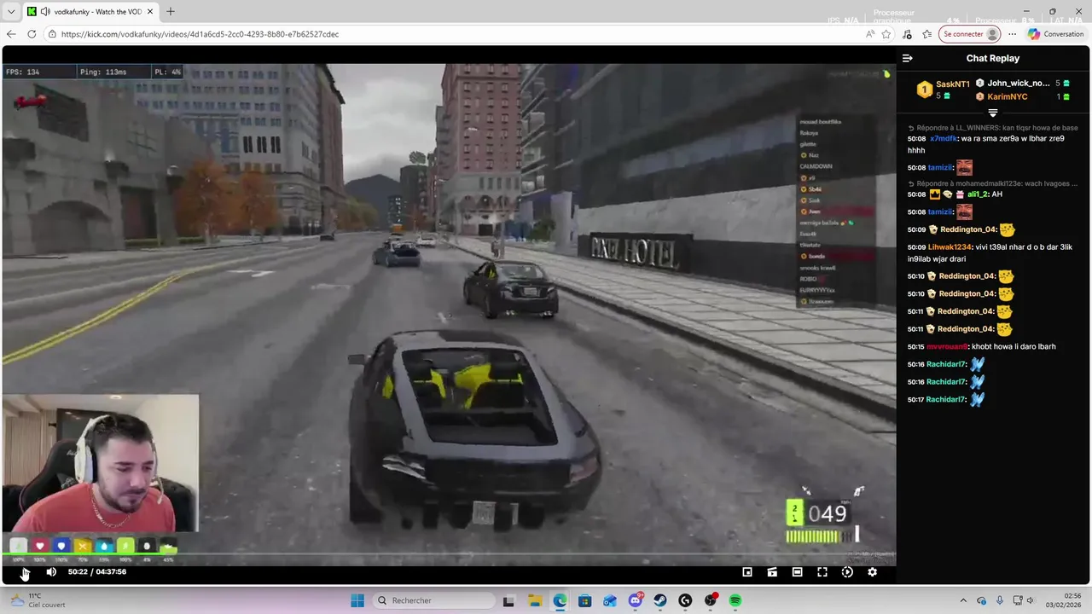Click the reply reference to mohamedmalki123e
The height and width of the screenshot is (614, 1092).
[x=993, y=183]
